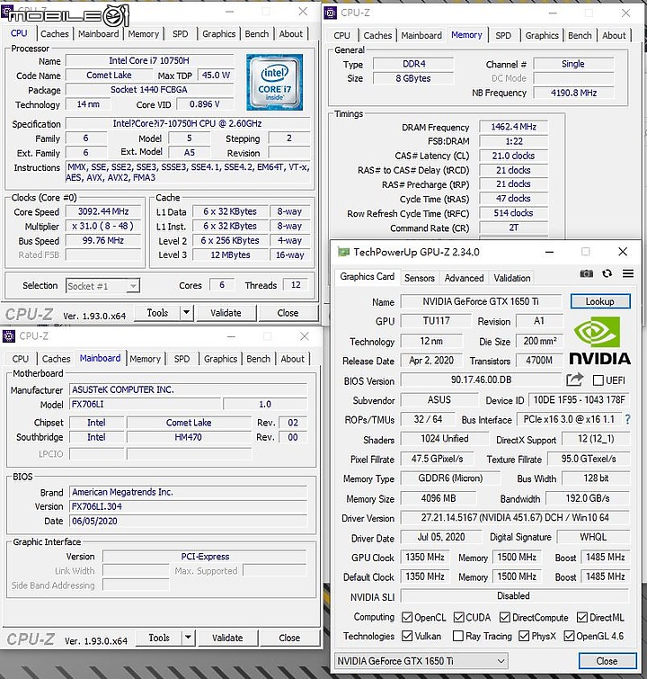Expand Tools arrow in CPU window
Screen dimensions: 647x679
point(187,312)
